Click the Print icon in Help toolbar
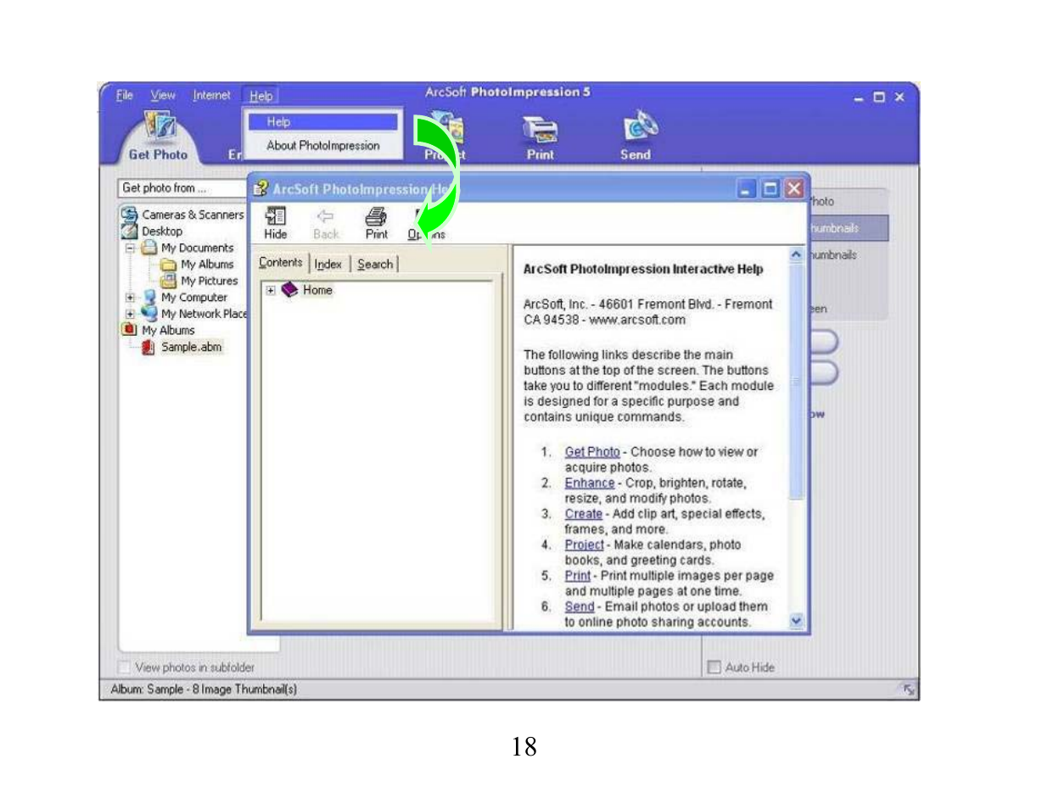This screenshot has height=809, width=1048. click(376, 216)
